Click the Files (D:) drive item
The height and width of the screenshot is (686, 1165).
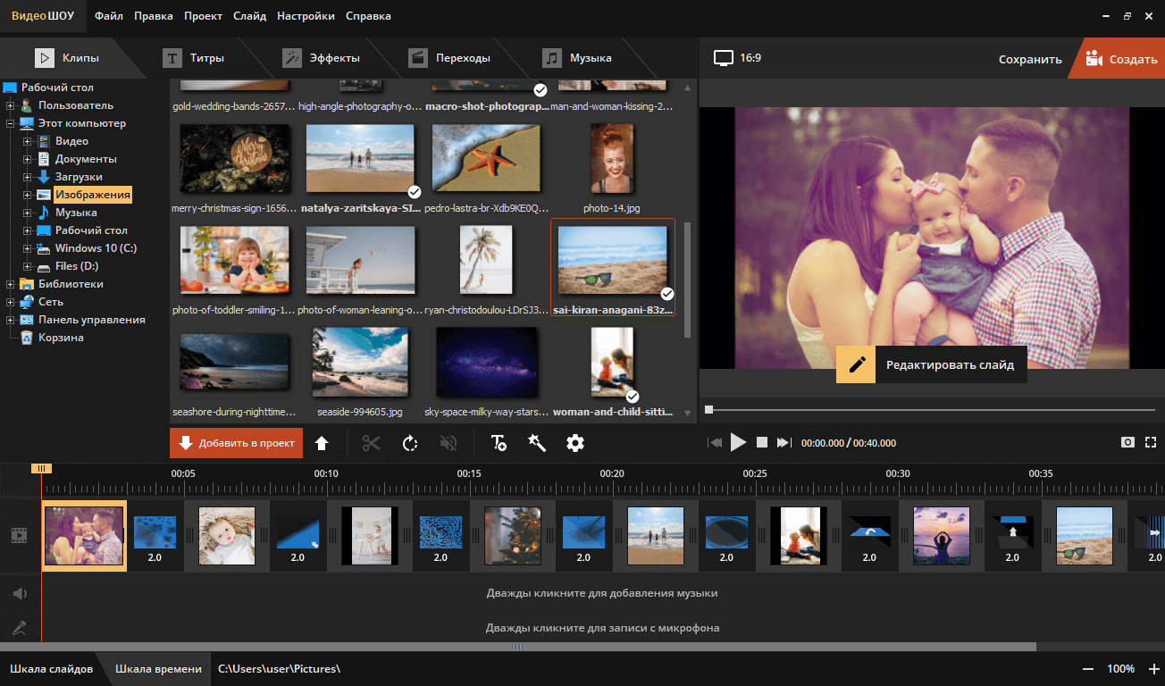click(x=77, y=266)
